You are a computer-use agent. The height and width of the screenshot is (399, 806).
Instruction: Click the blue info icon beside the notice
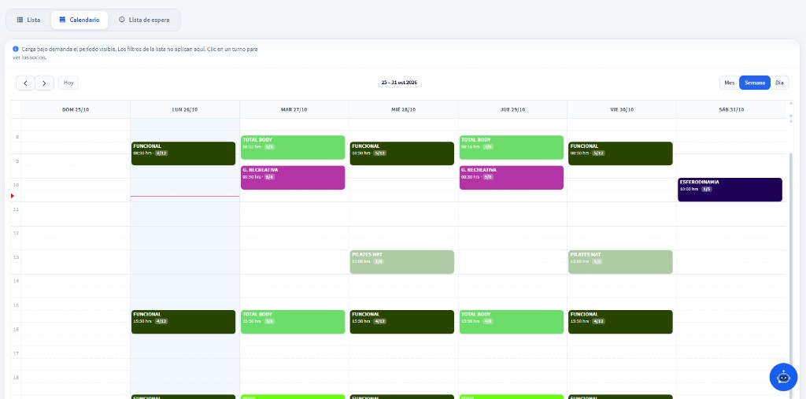point(16,49)
